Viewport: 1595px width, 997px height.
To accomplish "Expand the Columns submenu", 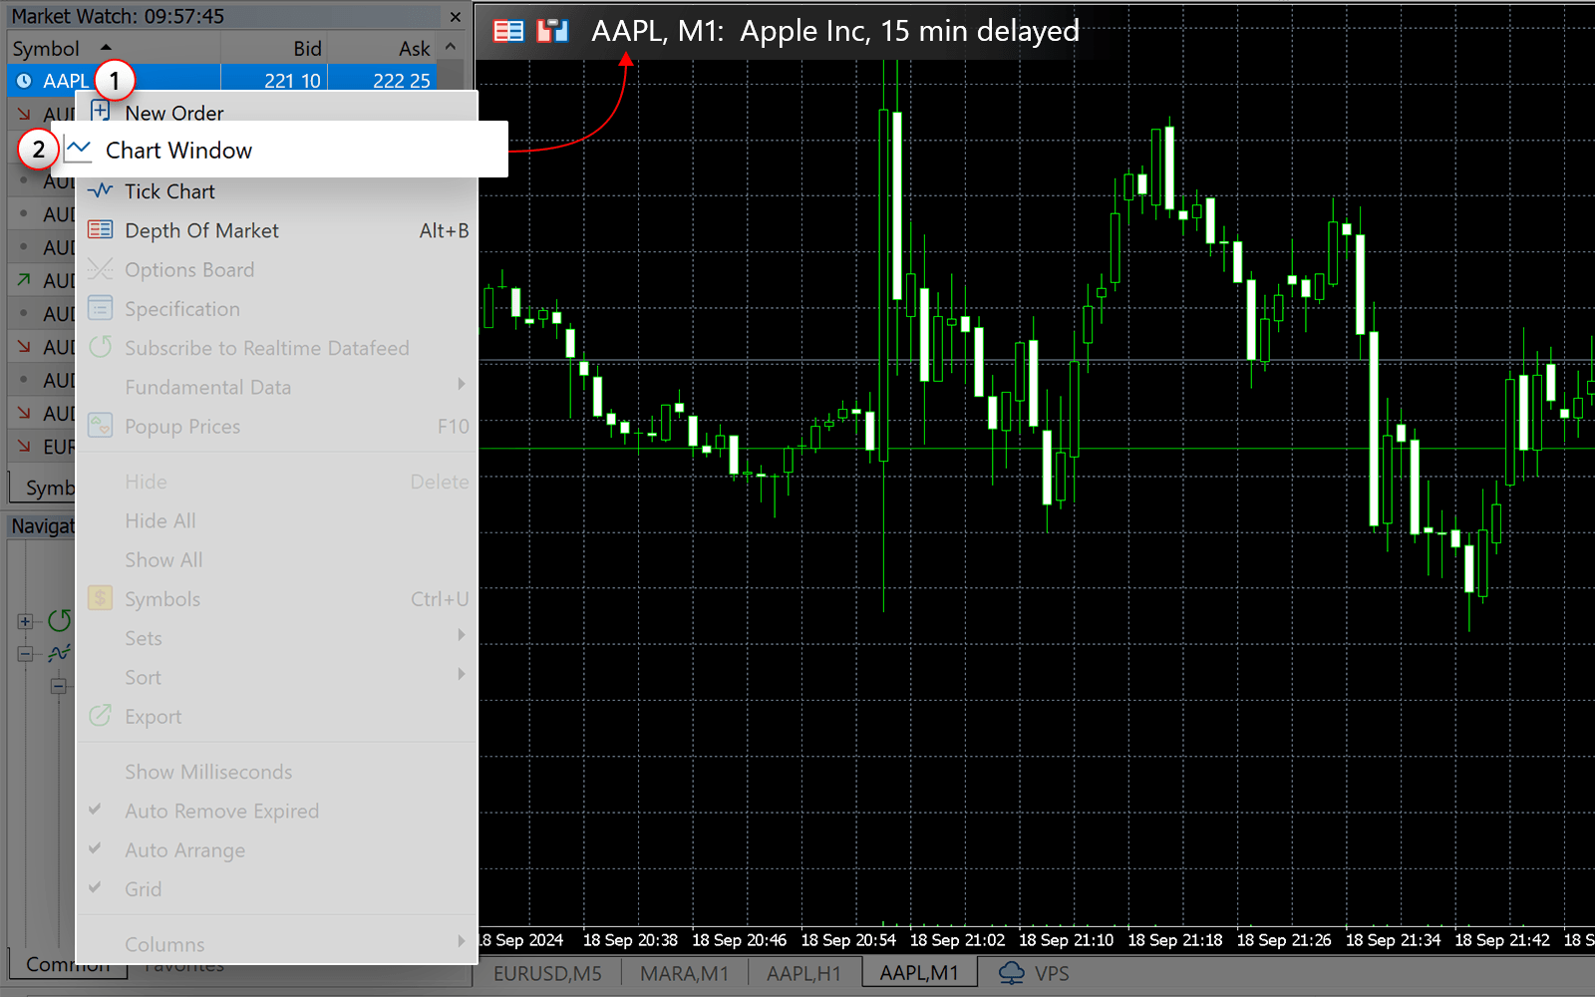I will tap(460, 940).
